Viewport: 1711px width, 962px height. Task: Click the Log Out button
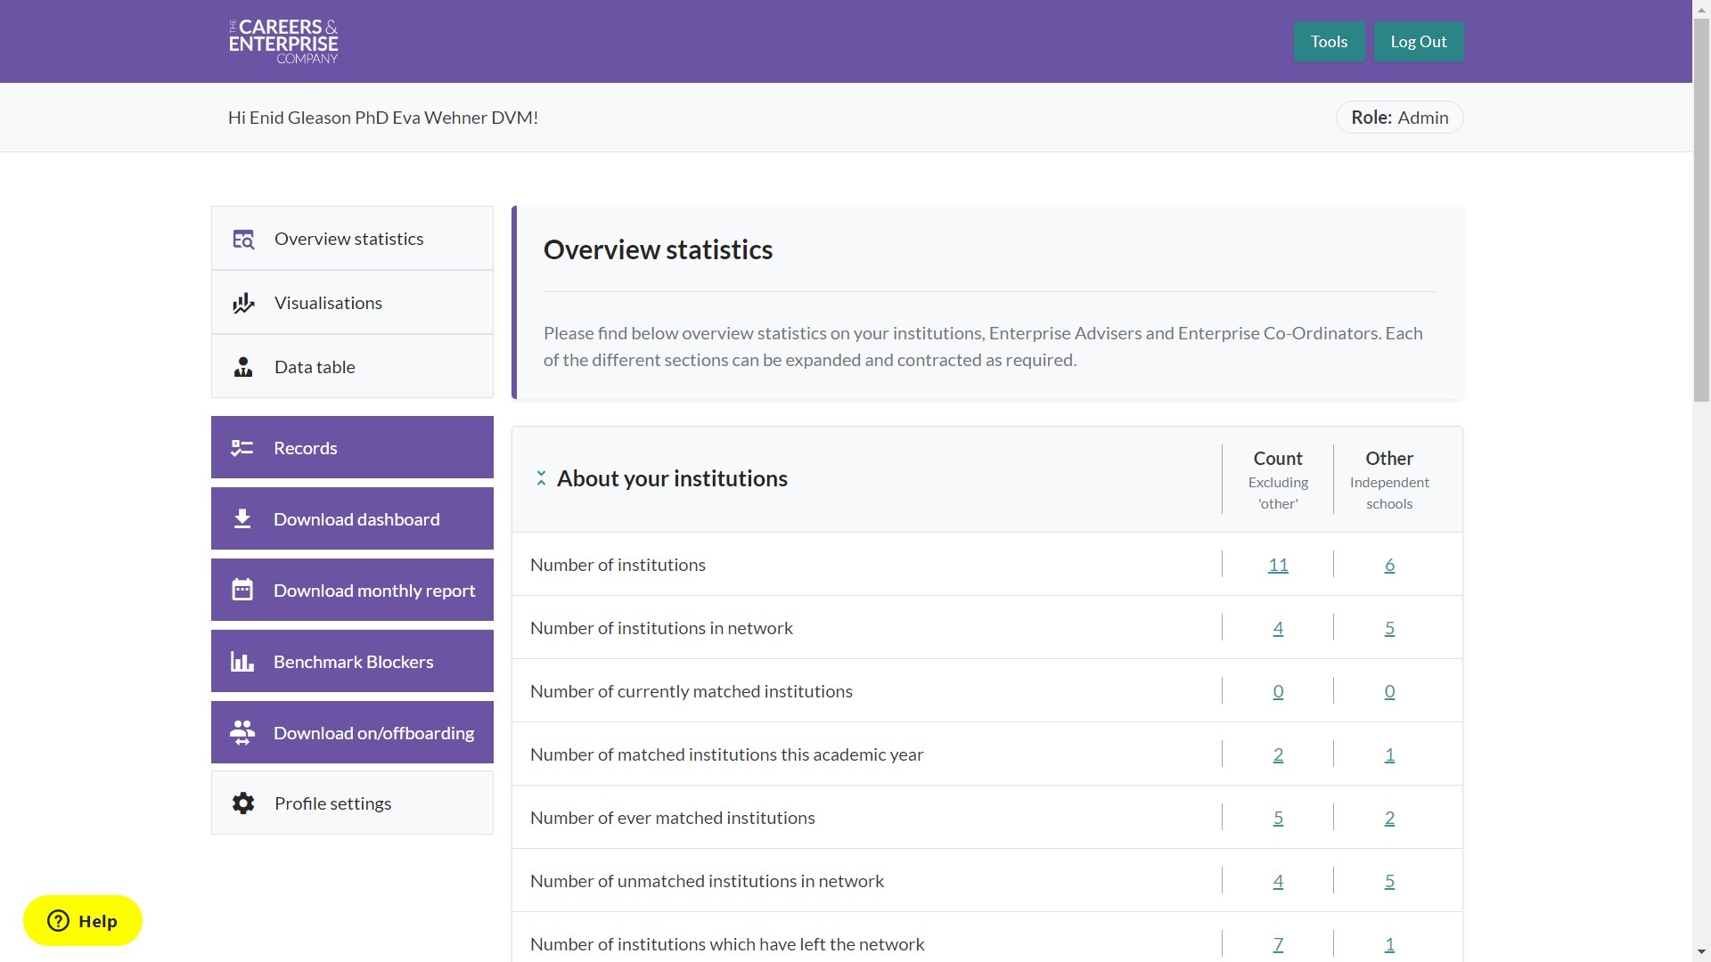pos(1419,42)
